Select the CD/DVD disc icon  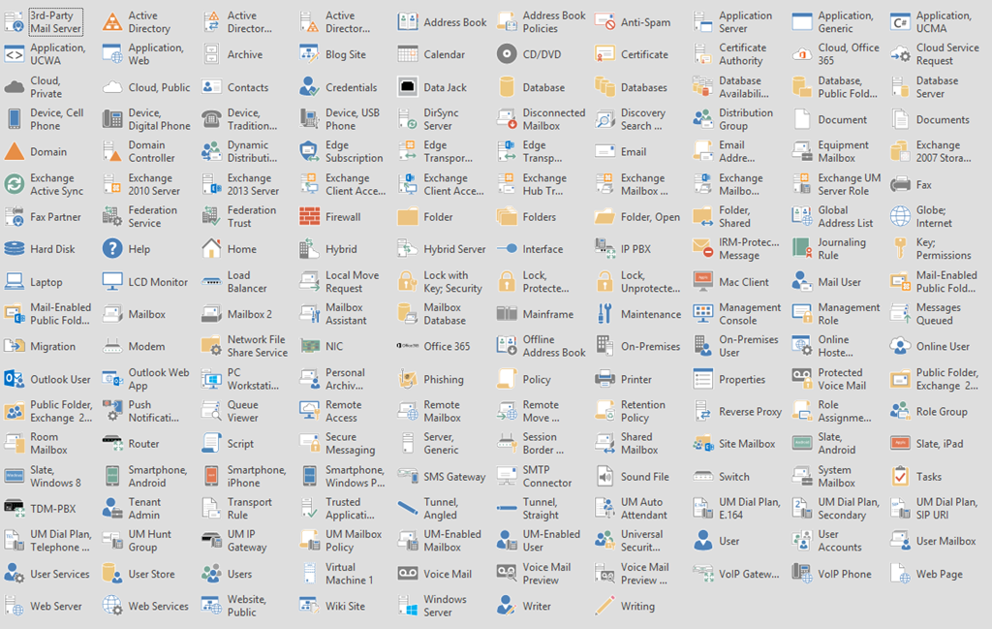point(506,54)
